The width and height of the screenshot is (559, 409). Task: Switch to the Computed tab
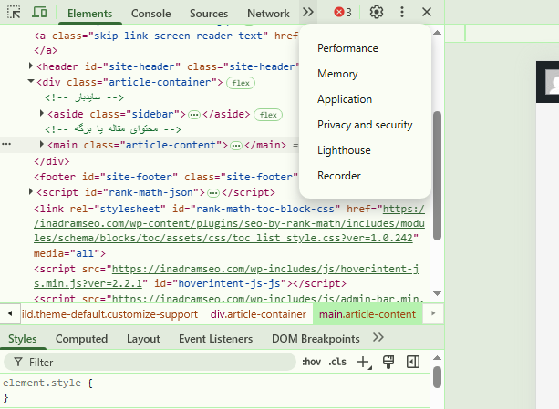pos(82,339)
